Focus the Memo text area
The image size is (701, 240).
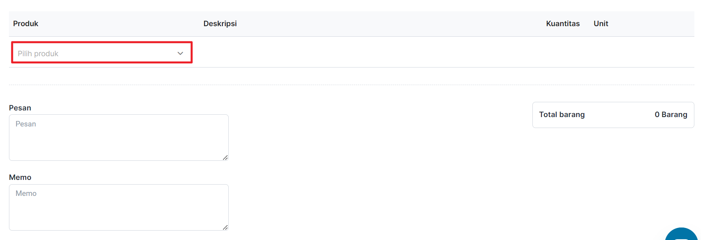(x=119, y=207)
